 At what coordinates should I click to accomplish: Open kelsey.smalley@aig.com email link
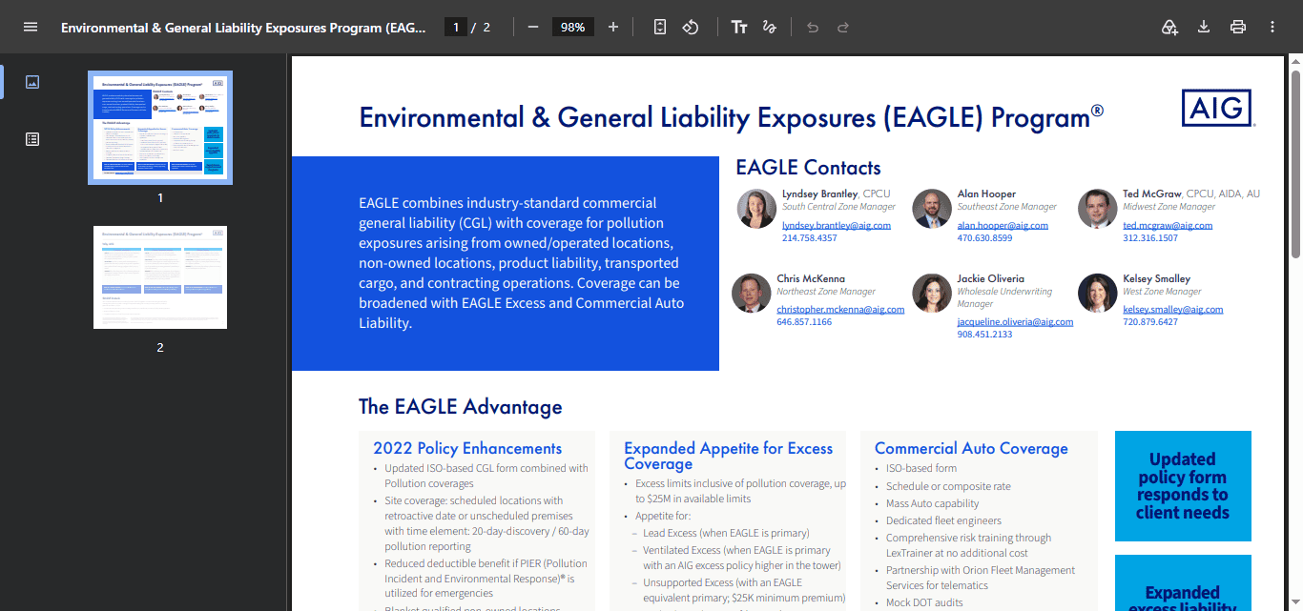coord(1172,310)
